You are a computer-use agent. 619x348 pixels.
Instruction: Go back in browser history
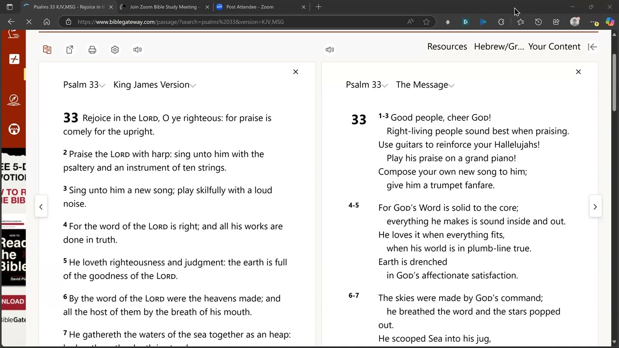(11, 22)
